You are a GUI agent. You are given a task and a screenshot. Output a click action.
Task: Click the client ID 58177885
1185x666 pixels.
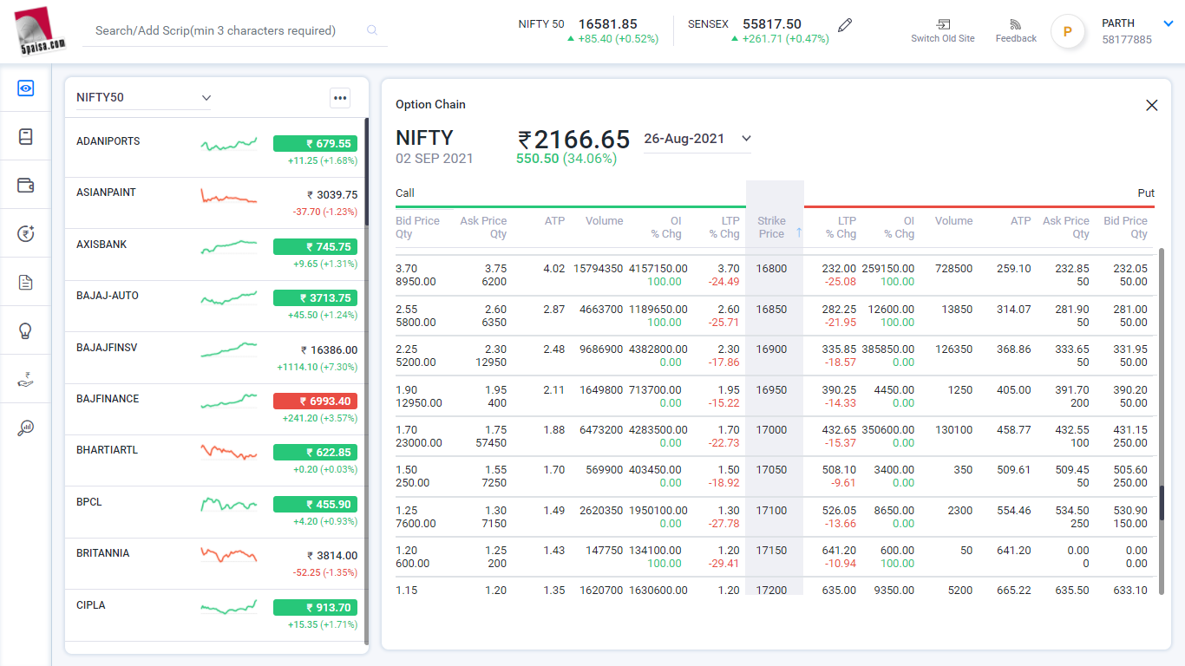point(1127,40)
